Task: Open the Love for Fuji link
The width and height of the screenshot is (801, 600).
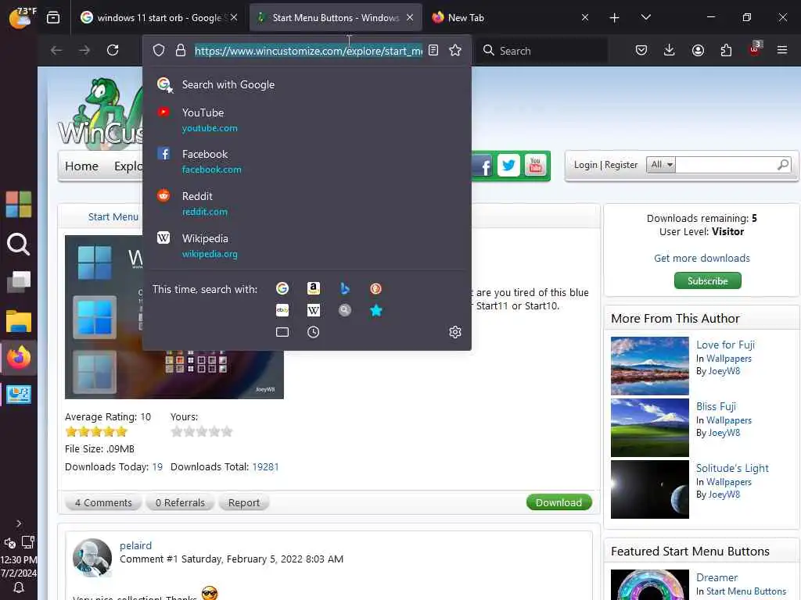Action: [x=725, y=345]
